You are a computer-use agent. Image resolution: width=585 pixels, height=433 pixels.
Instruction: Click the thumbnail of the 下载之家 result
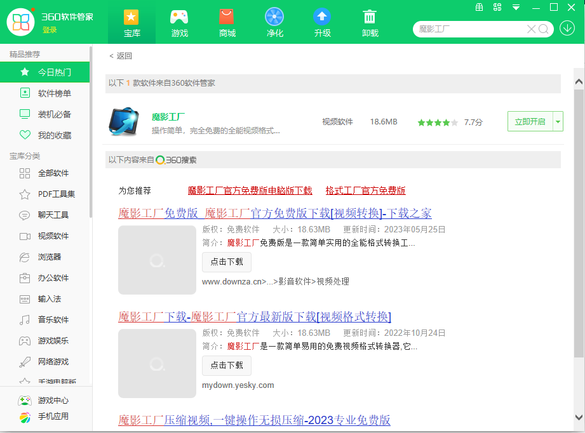point(157,260)
